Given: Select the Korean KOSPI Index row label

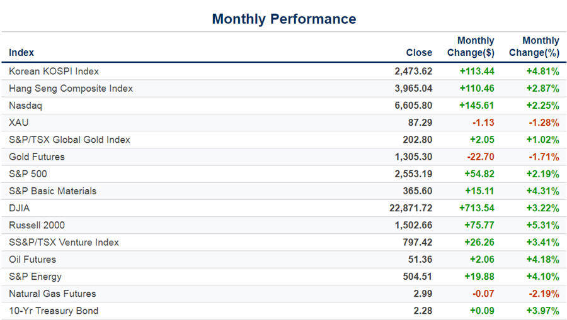Looking at the screenshot, I should [54, 71].
